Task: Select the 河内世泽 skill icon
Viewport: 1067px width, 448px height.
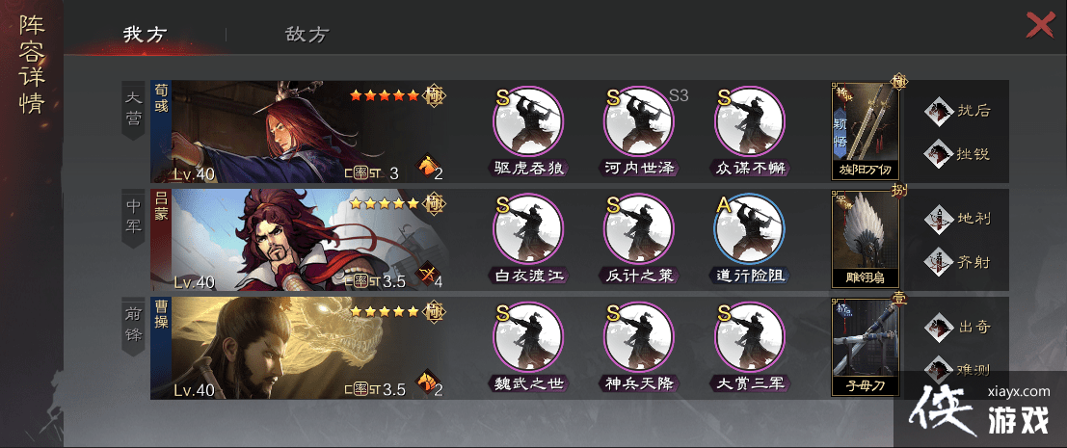Action: point(638,121)
